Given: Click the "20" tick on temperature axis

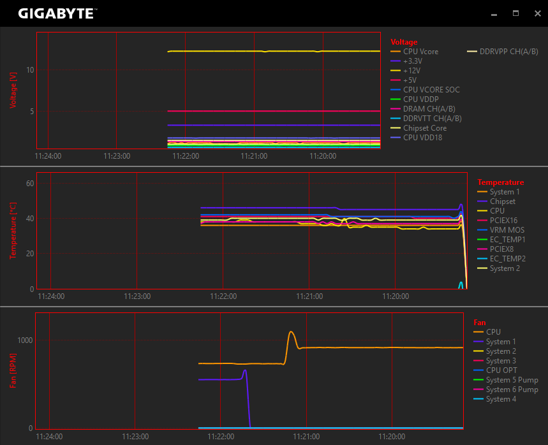Looking at the screenshot, I should (30, 254).
